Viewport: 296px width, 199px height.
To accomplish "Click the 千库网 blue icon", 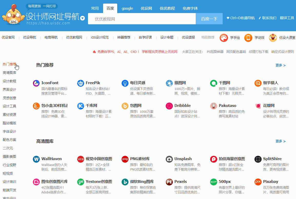I will 81,106.
